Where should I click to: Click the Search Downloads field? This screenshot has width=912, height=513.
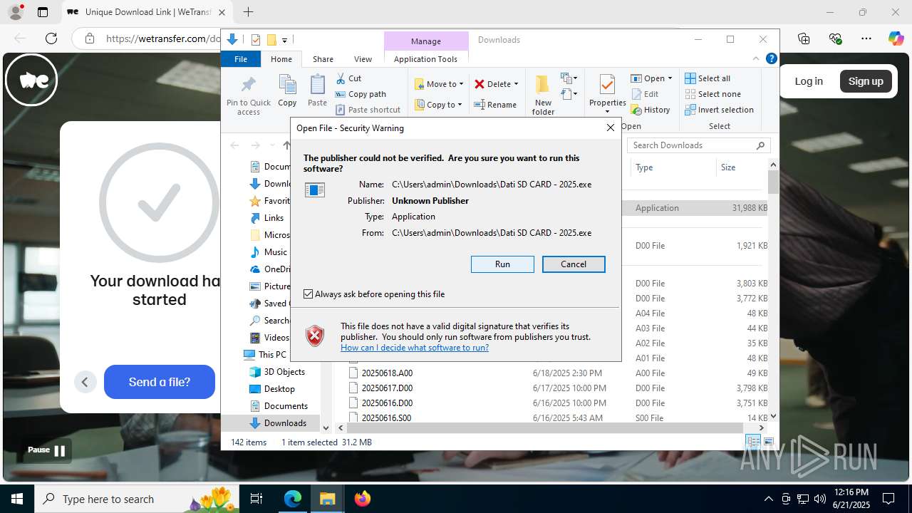[698, 145]
